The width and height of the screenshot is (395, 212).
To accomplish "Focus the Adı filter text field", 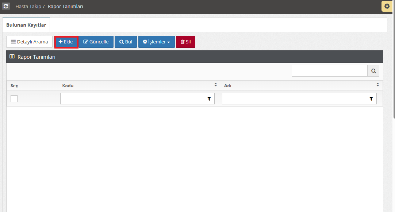I will point(294,99).
